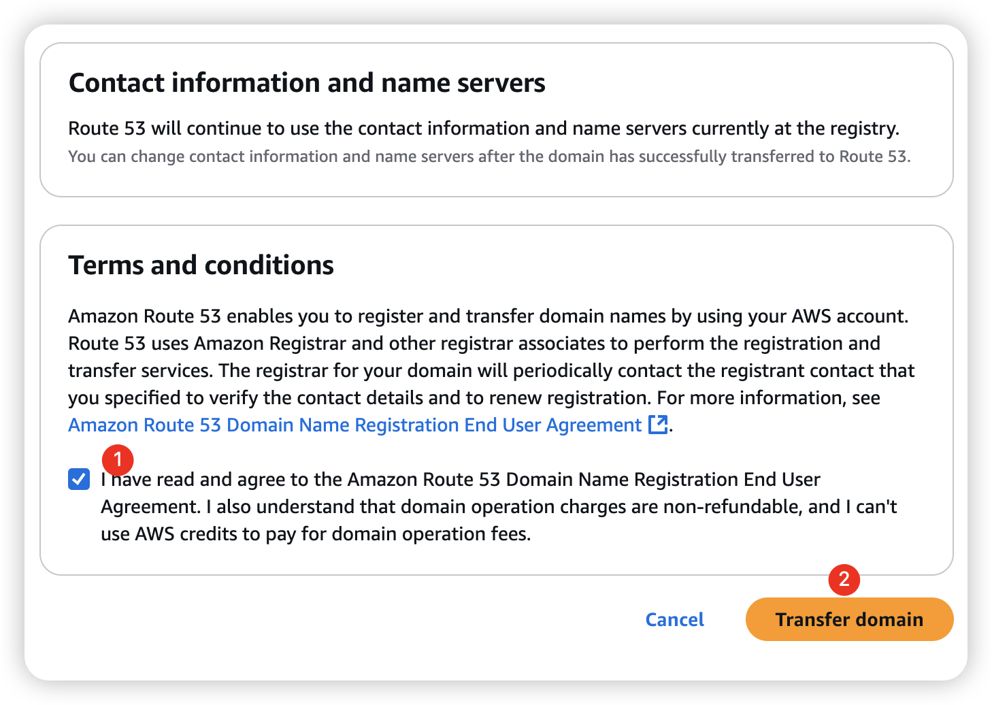Open the external link icon after the agreement link
This screenshot has width=992, height=705.
tap(657, 425)
